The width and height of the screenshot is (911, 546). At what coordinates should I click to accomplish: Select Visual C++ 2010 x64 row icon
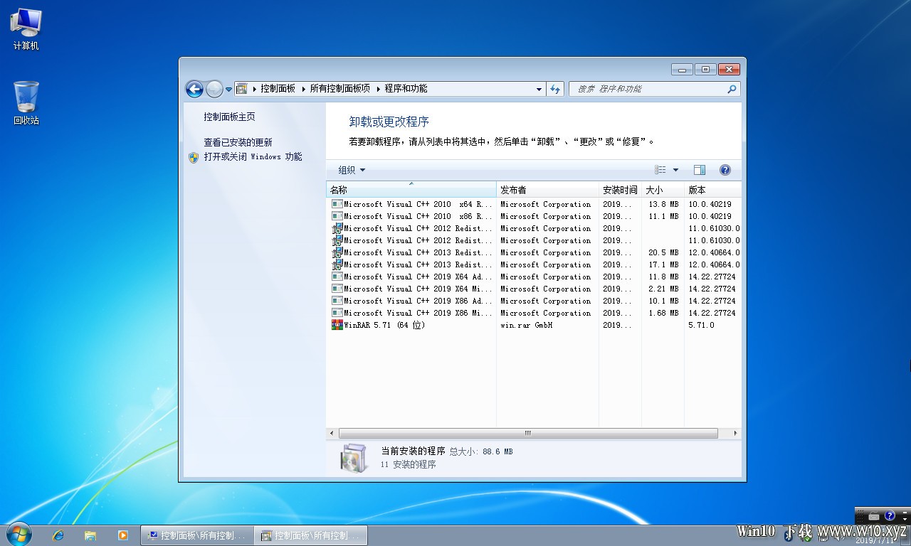[x=337, y=204]
